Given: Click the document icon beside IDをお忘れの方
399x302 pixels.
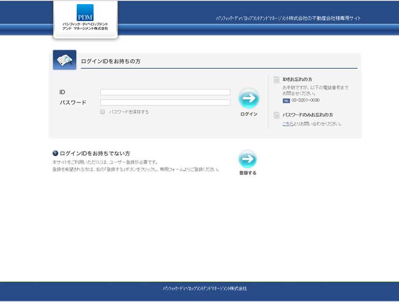Looking at the screenshot, I should pyautogui.click(x=276, y=80).
